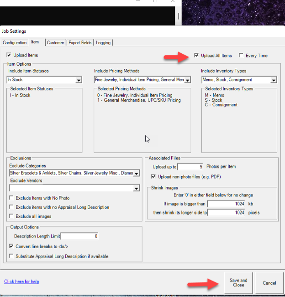Go to the Logging tab
This screenshot has width=285, height=297.
pyautogui.click(x=103, y=43)
